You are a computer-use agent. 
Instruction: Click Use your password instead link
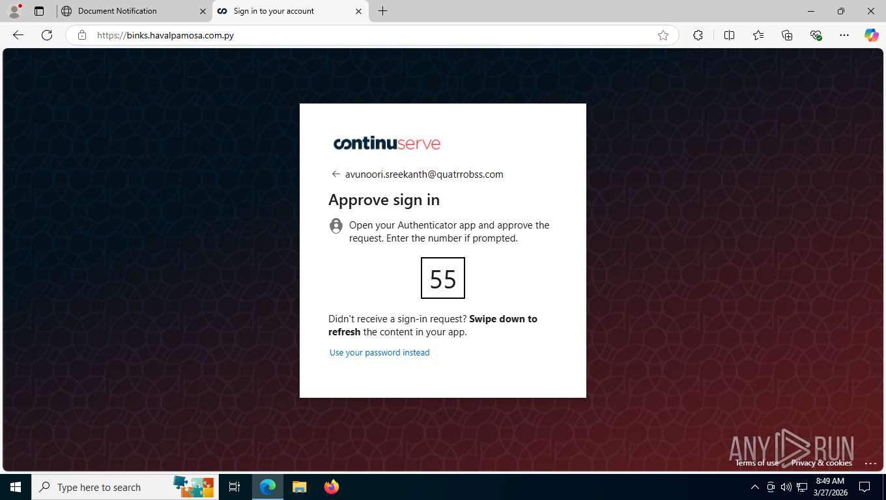pyautogui.click(x=380, y=352)
